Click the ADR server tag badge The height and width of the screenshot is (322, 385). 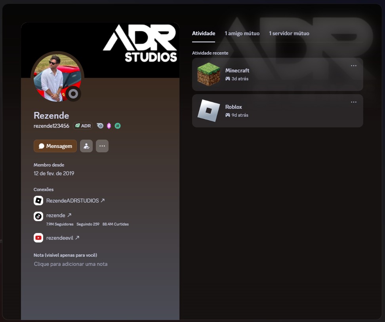83,126
